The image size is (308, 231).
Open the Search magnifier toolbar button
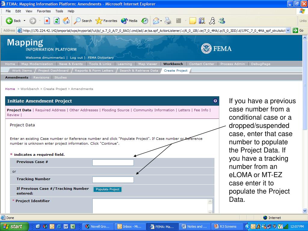(83, 21)
